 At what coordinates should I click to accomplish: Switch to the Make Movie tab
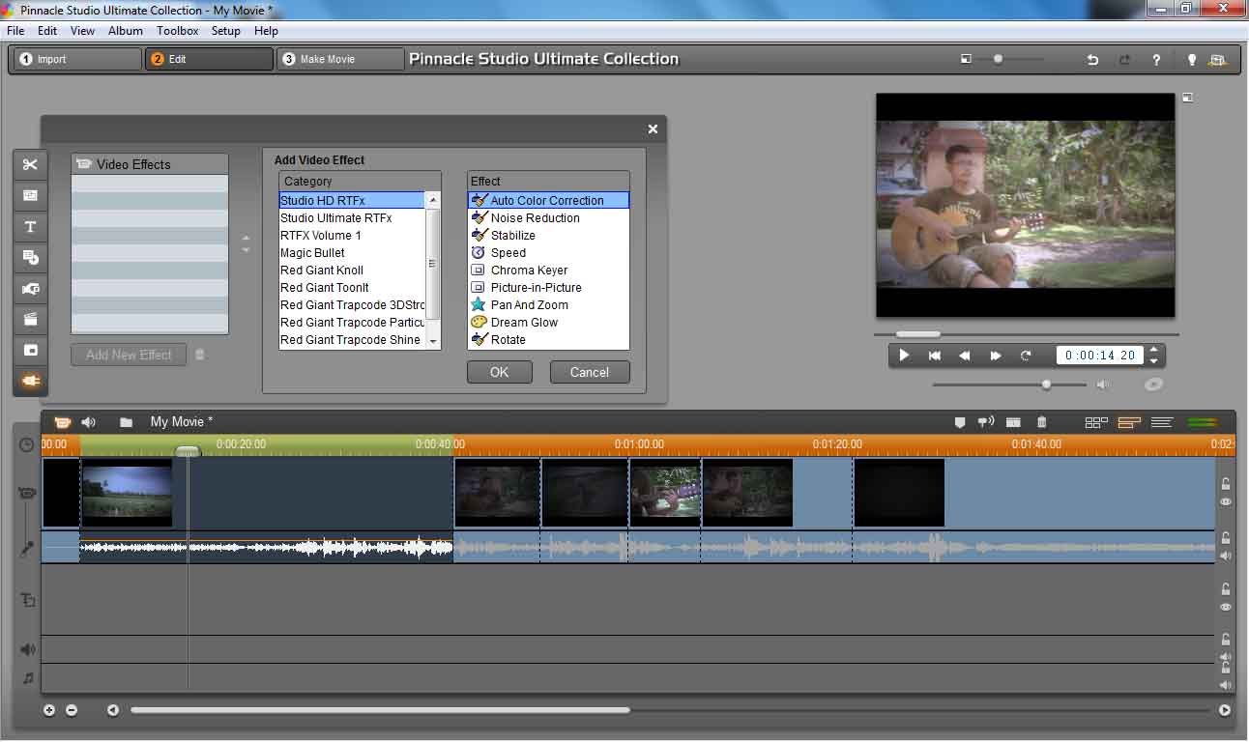(x=340, y=59)
